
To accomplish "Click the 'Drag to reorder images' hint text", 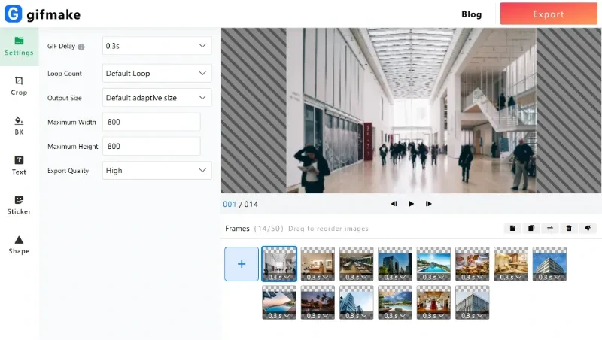I will pos(328,229).
